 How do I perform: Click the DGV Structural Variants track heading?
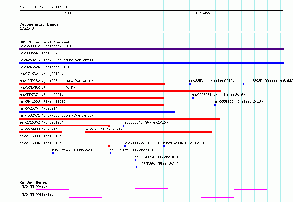46,42
